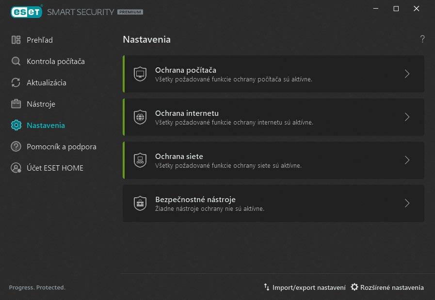Click the Kontrola počítača magnifier icon
Viewport: 435px width, 300px height.
coord(16,62)
